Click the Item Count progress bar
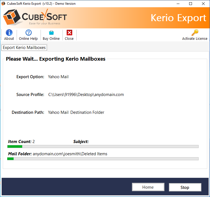Screen dimensions: 210x197 pos(103,146)
